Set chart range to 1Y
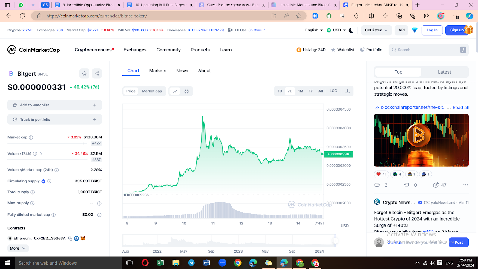The width and height of the screenshot is (478, 269). [x=311, y=91]
